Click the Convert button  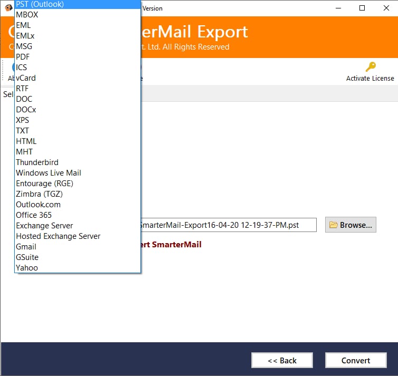[356, 360]
